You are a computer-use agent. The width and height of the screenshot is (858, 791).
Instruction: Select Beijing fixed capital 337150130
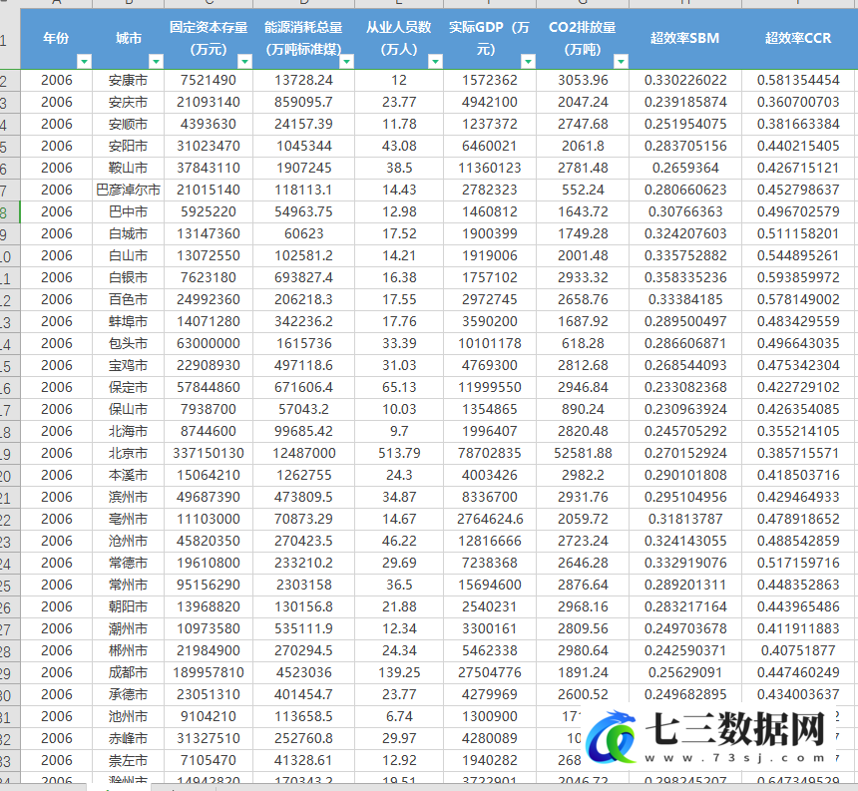tap(209, 453)
